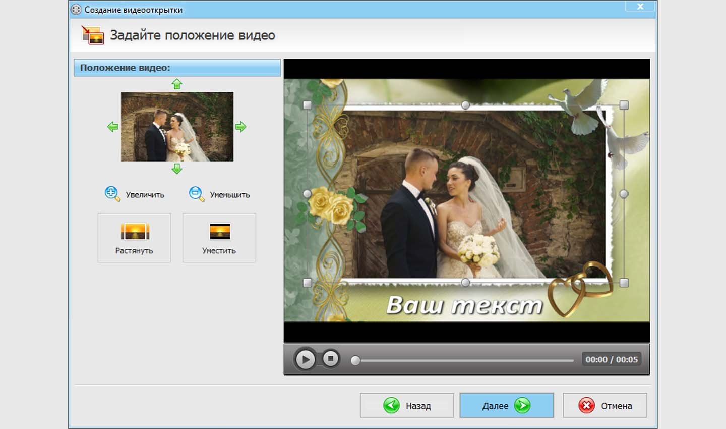The image size is (726, 429).
Task: Go back with the Назад button
Action: point(407,405)
